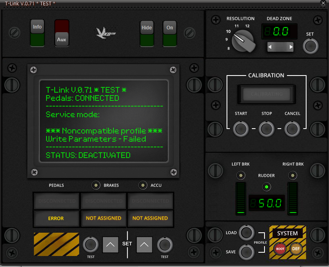Hit the orange DEF system button
329x267 pixels.
click(x=296, y=249)
